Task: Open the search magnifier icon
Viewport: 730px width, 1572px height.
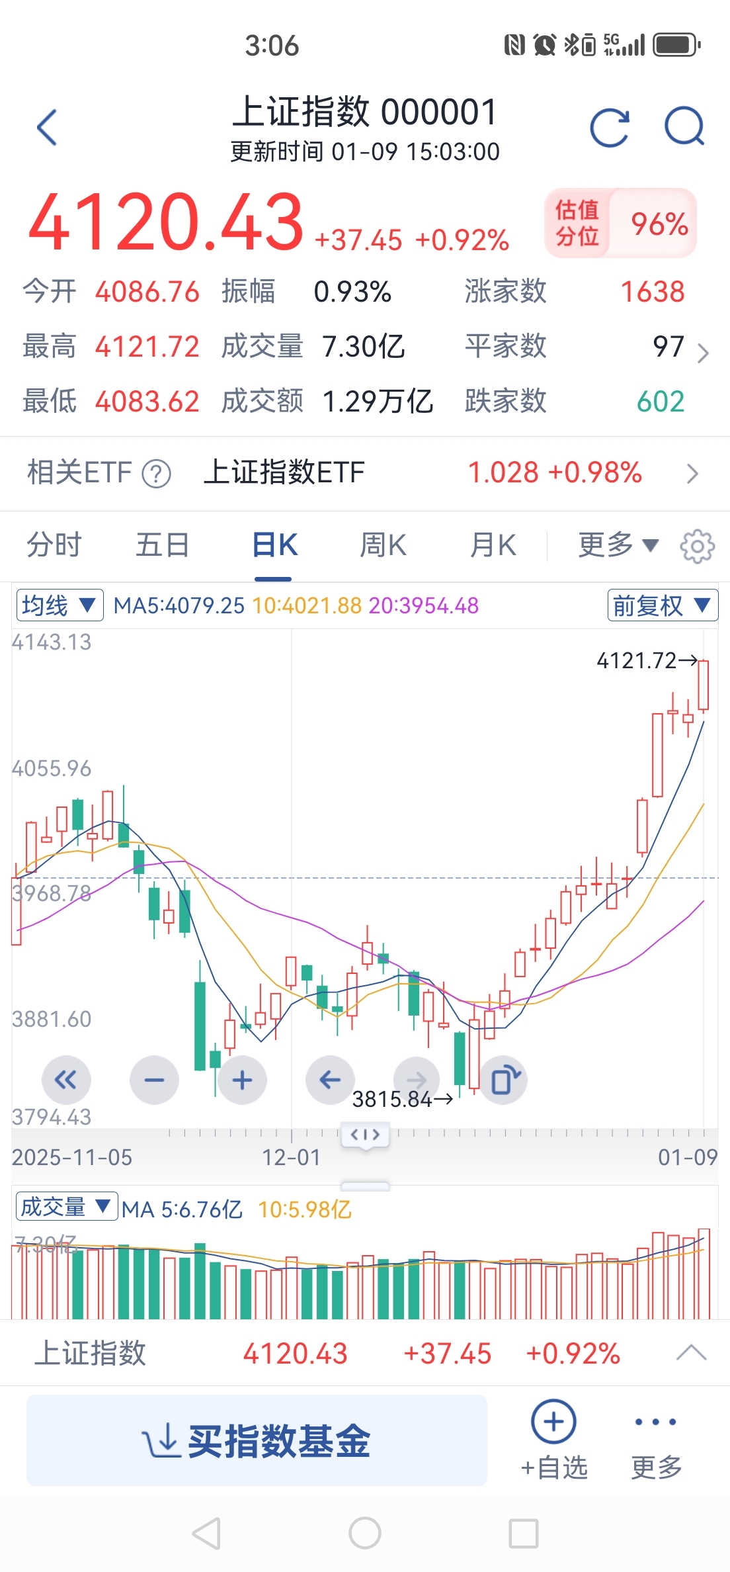Action: pos(684,126)
